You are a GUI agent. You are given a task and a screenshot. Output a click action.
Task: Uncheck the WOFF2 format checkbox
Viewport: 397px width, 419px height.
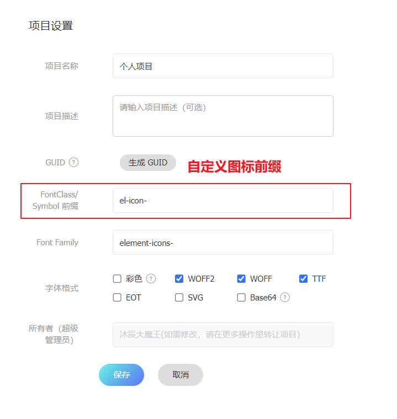click(179, 279)
